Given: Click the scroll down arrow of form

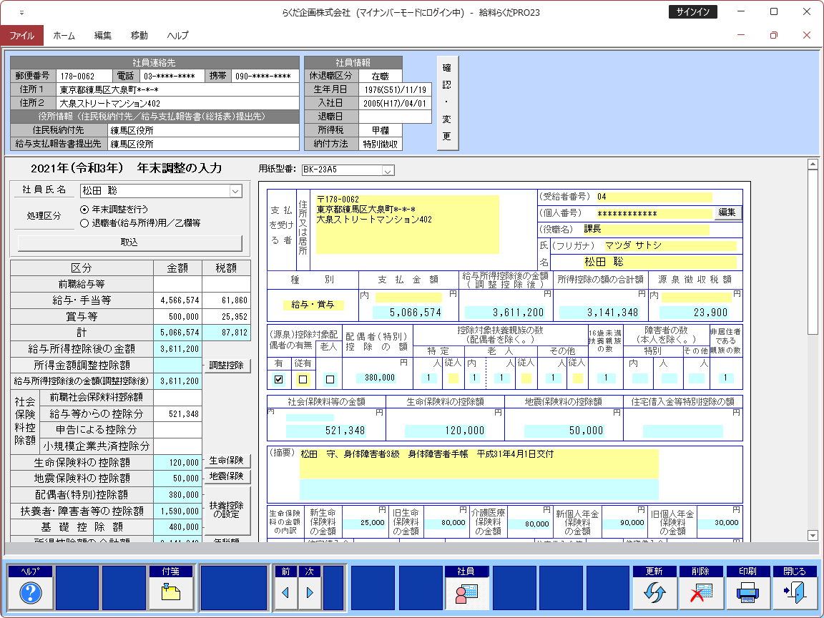Looking at the screenshot, I should [x=813, y=536].
